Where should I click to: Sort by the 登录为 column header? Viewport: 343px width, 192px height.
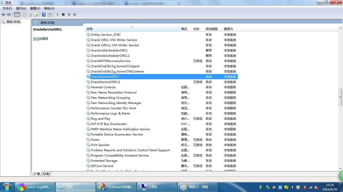(230, 29)
